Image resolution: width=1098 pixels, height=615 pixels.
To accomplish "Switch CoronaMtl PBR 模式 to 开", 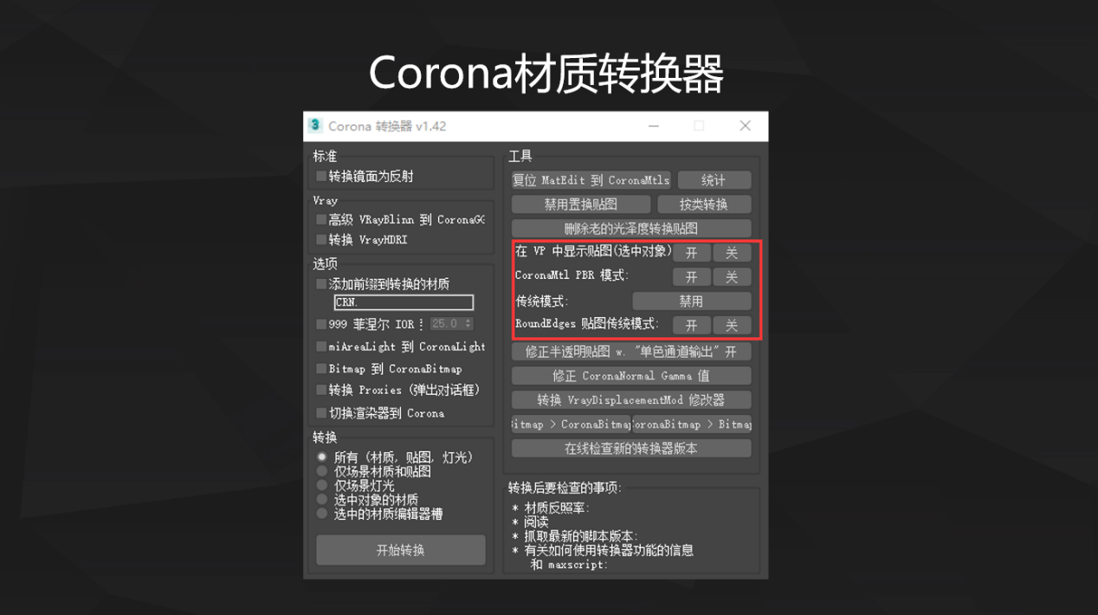I will (x=691, y=277).
